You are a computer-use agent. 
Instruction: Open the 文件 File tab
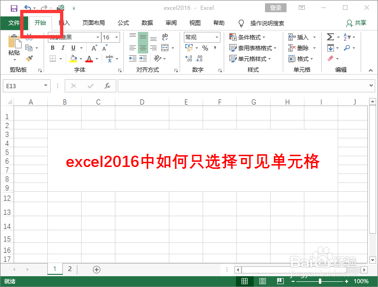click(14, 23)
